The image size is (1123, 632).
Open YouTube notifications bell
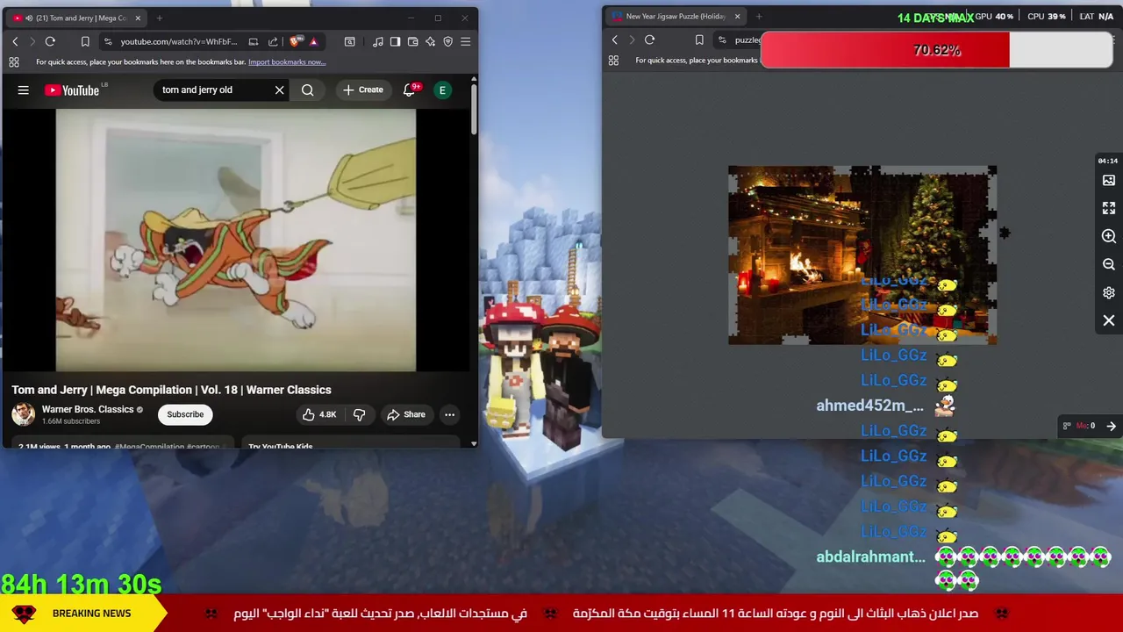tap(410, 90)
